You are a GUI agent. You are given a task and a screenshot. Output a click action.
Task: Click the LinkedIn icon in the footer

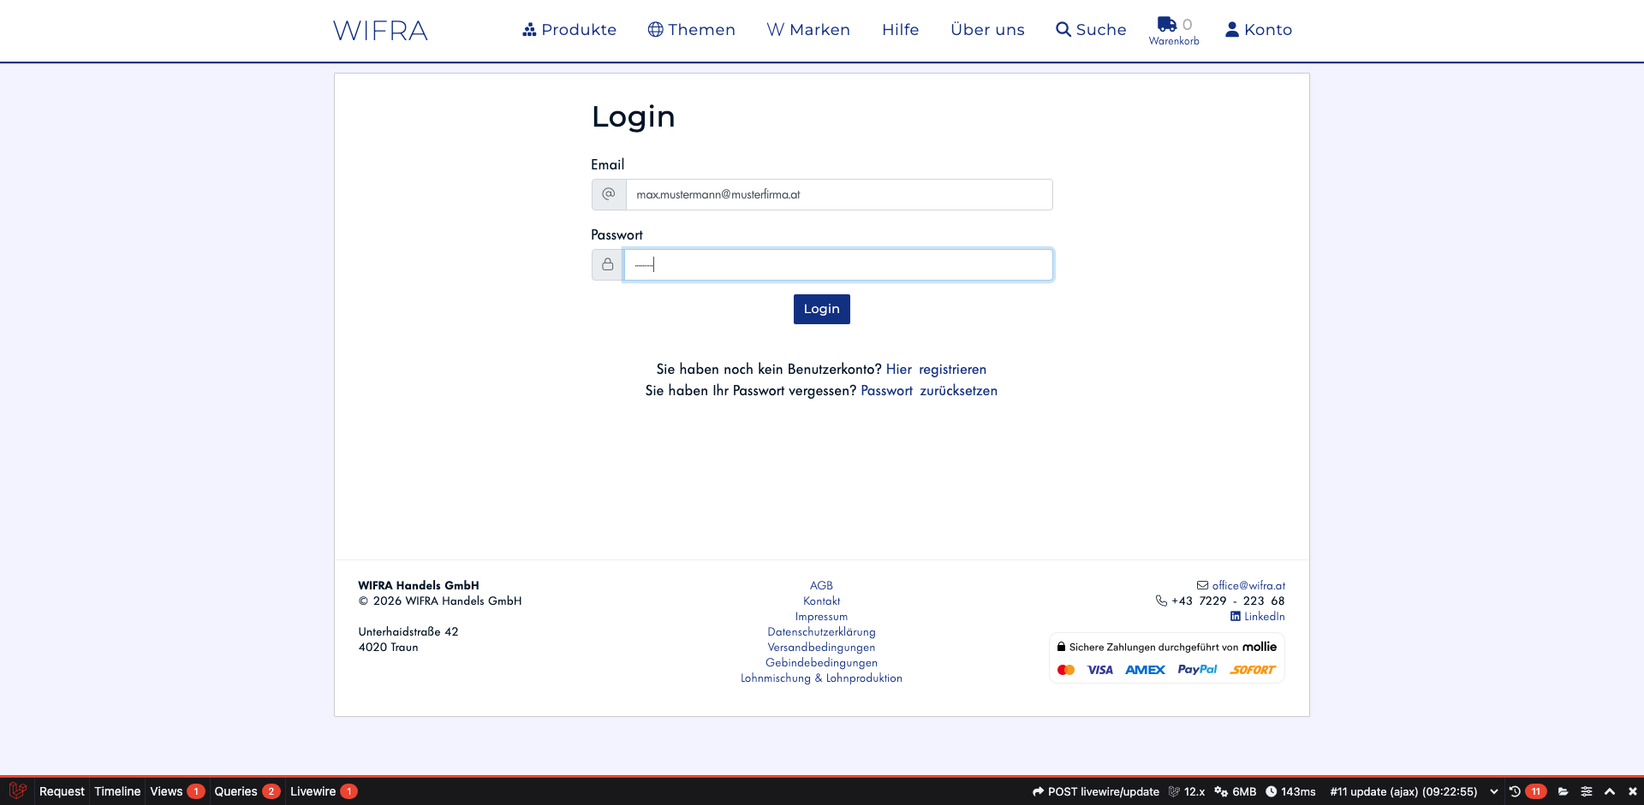pos(1236,616)
